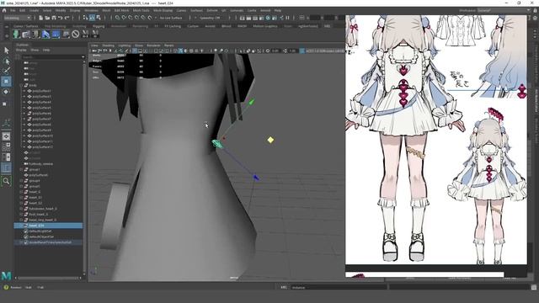The height and width of the screenshot is (303, 539).
Task: Open the Edit Mesh menu
Action: [x=121, y=10]
